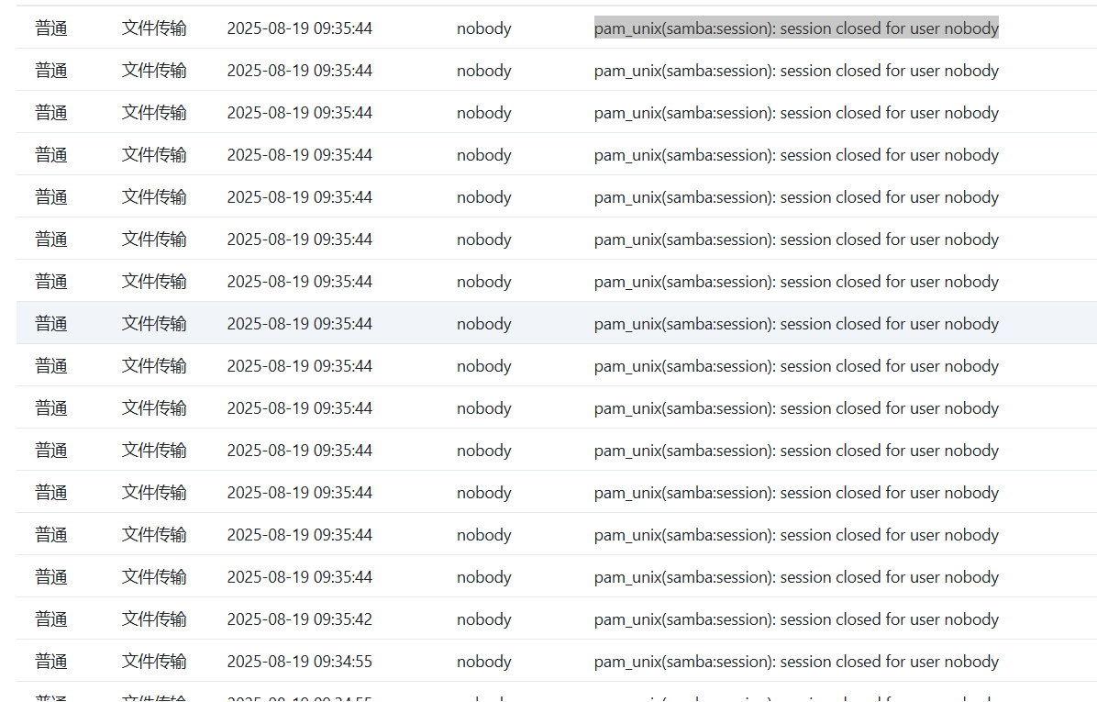The width and height of the screenshot is (1097, 702).
Task: Select timestamp 2025-08-19 09:35:42
Action: [299, 619]
